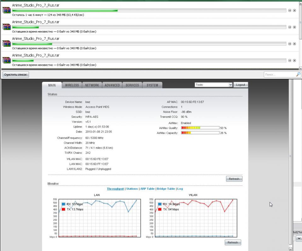
Task: Show the ARP Table link
Action: tap(147, 189)
